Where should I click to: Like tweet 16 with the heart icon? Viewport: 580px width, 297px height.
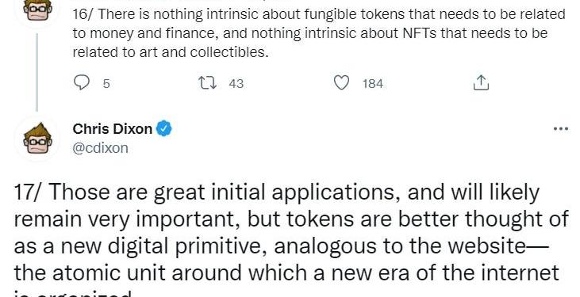pos(341,82)
